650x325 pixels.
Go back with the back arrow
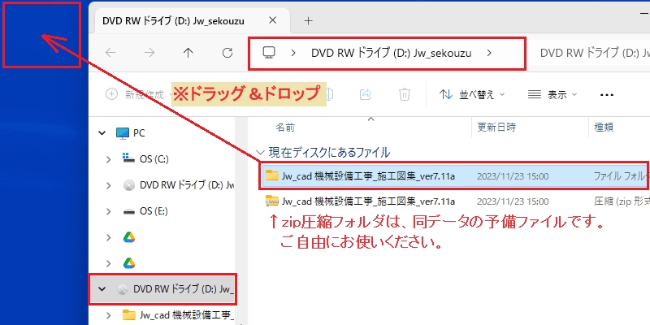pyautogui.click(x=110, y=53)
